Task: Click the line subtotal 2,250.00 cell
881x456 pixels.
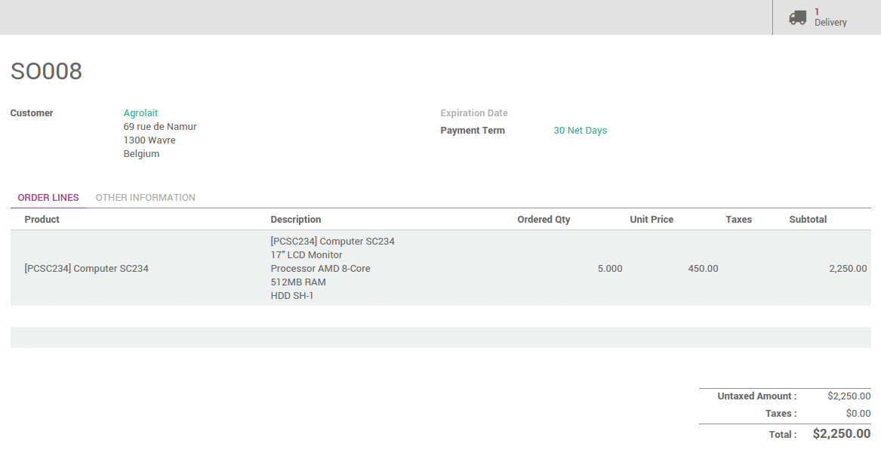Action: coord(847,268)
